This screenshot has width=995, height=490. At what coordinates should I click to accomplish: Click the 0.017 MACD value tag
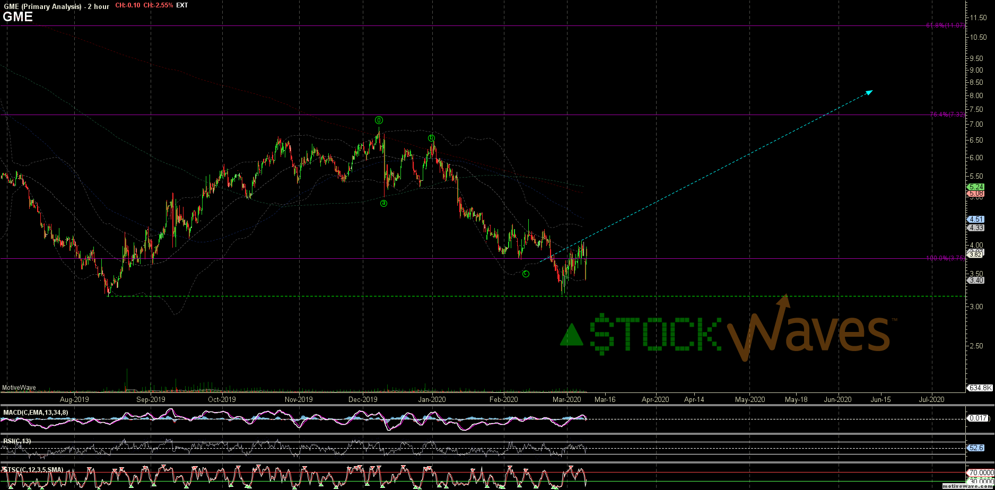click(x=977, y=418)
